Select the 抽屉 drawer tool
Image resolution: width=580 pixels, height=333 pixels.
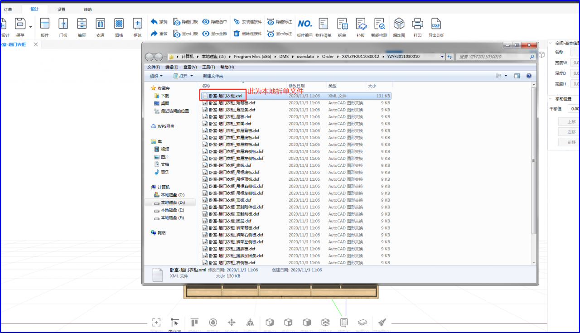(82, 27)
